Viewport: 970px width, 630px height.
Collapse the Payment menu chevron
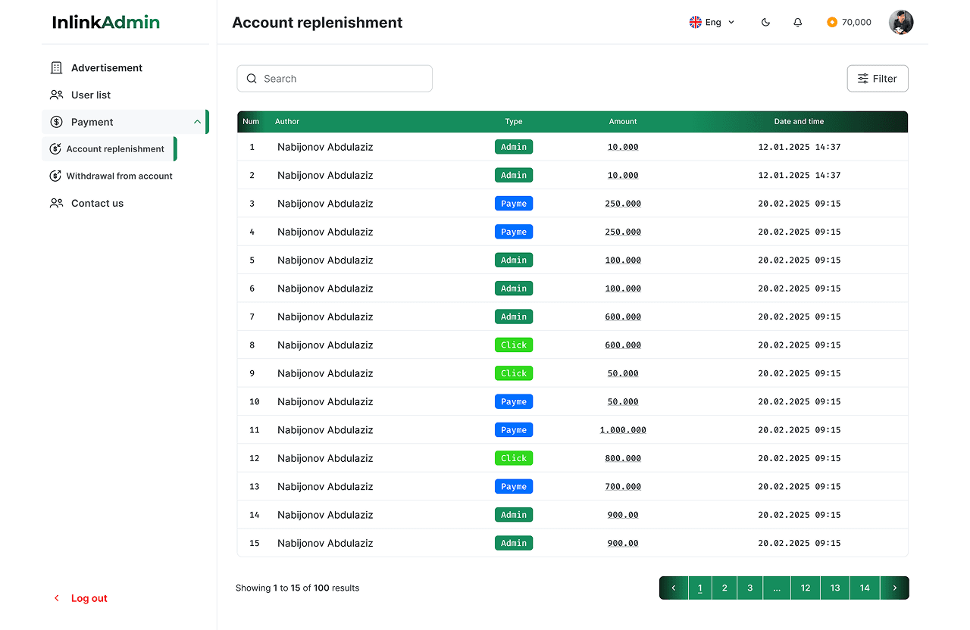tap(197, 122)
